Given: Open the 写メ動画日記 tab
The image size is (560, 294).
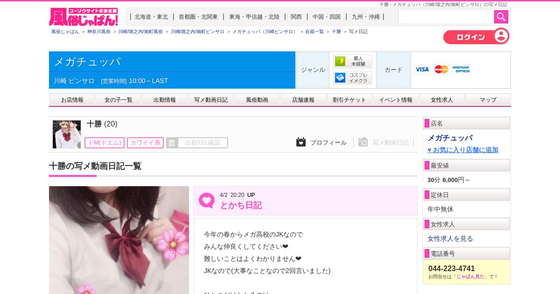Looking at the screenshot, I should (211, 99).
